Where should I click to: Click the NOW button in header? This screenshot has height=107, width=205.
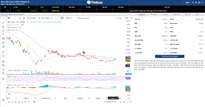[x=187, y=3]
